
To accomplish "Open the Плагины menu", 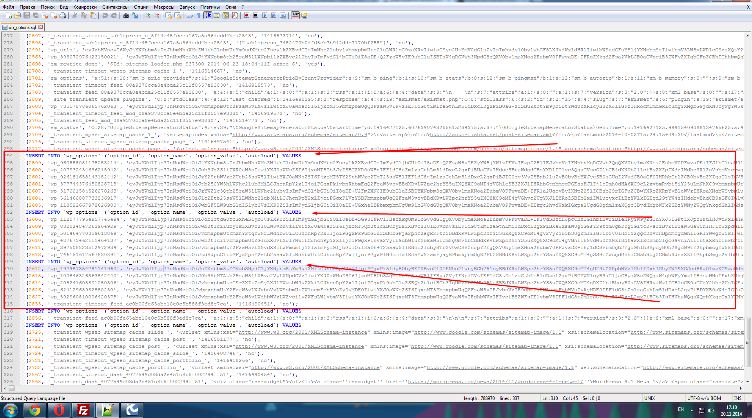I will coord(210,7).
